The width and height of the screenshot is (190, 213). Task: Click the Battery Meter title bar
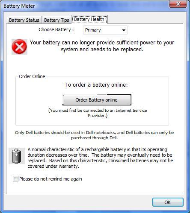point(86,6)
